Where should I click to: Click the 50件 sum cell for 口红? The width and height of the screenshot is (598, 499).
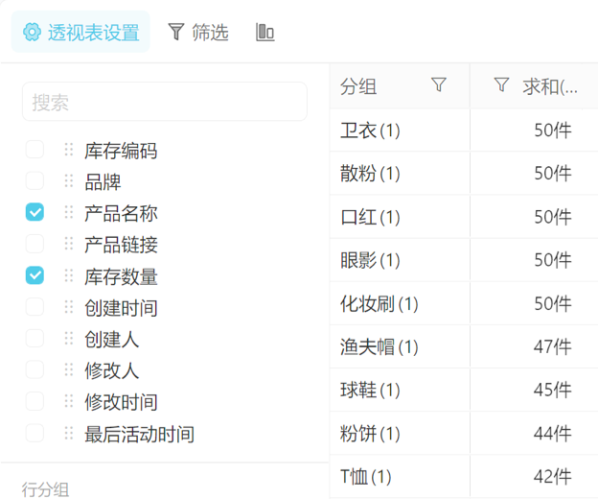click(552, 217)
